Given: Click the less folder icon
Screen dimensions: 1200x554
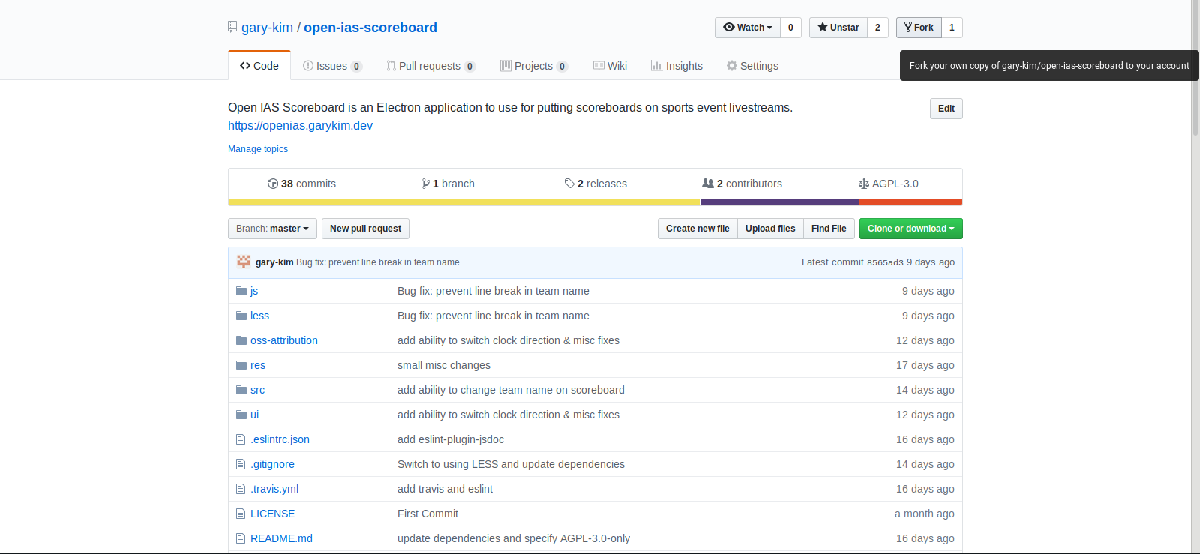Looking at the screenshot, I should coord(241,316).
